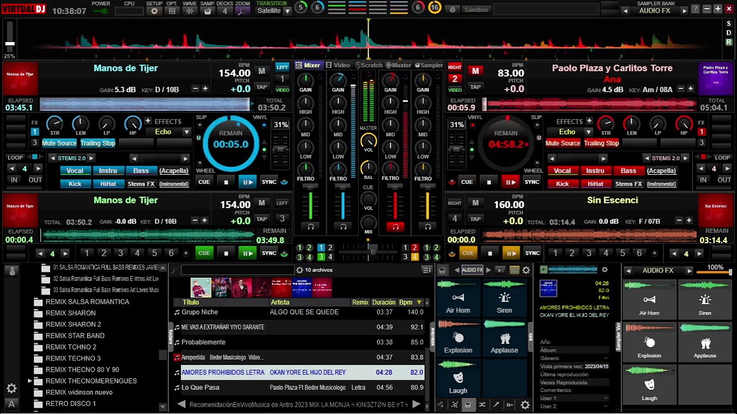The width and height of the screenshot is (737, 414).
Task: Adjust sampler volume slider at 100%
Action: point(714,272)
